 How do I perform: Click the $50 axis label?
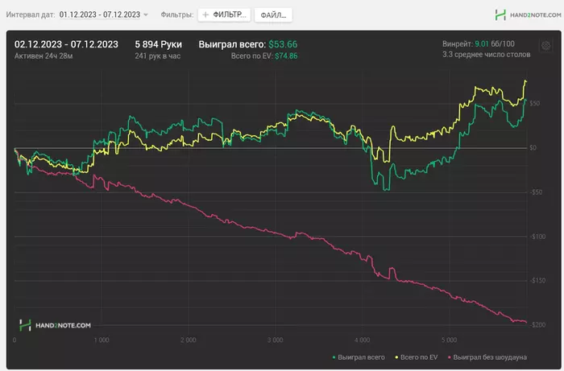pyautogui.click(x=534, y=104)
